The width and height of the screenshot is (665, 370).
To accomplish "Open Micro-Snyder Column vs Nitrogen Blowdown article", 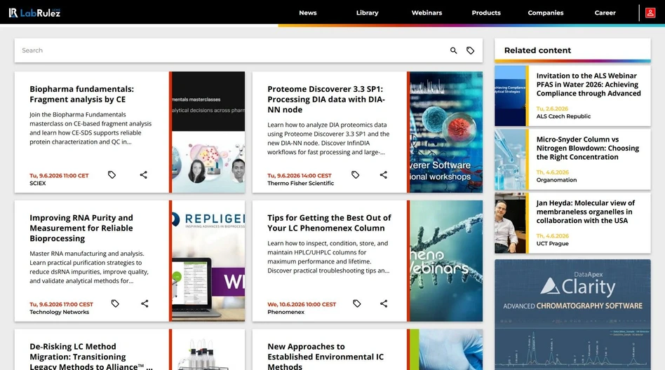I will click(x=587, y=148).
